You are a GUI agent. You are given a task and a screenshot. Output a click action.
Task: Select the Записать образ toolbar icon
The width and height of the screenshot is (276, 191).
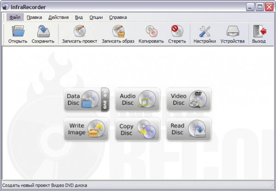click(118, 31)
